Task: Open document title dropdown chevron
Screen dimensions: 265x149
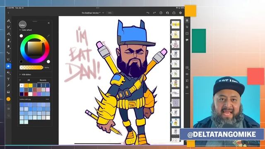Action: [103, 13]
